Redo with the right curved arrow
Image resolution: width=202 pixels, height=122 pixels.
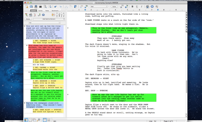pos(60,6)
